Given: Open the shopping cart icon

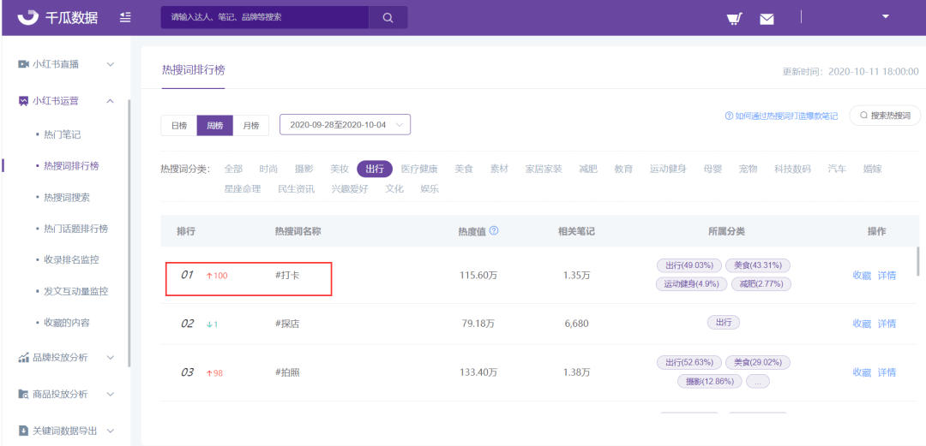Looking at the screenshot, I should 734,18.
